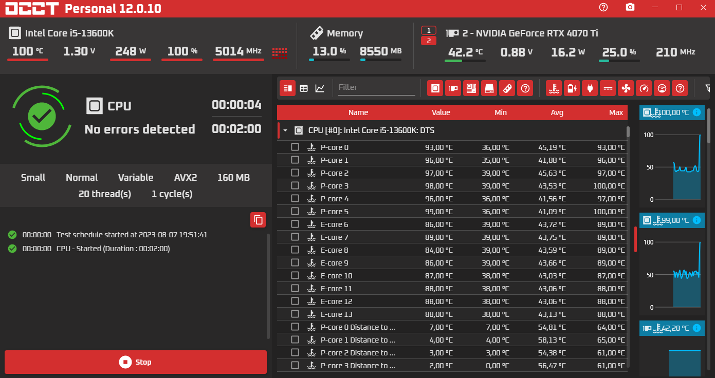Viewport: 715px width, 378px height.
Task: Click help icon after sensor type filters
Action: coord(680,88)
